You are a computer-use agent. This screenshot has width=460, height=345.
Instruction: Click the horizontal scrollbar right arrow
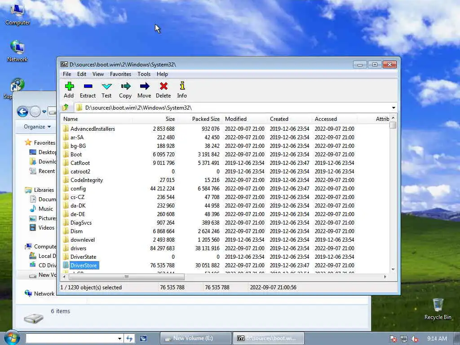point(385,277)
